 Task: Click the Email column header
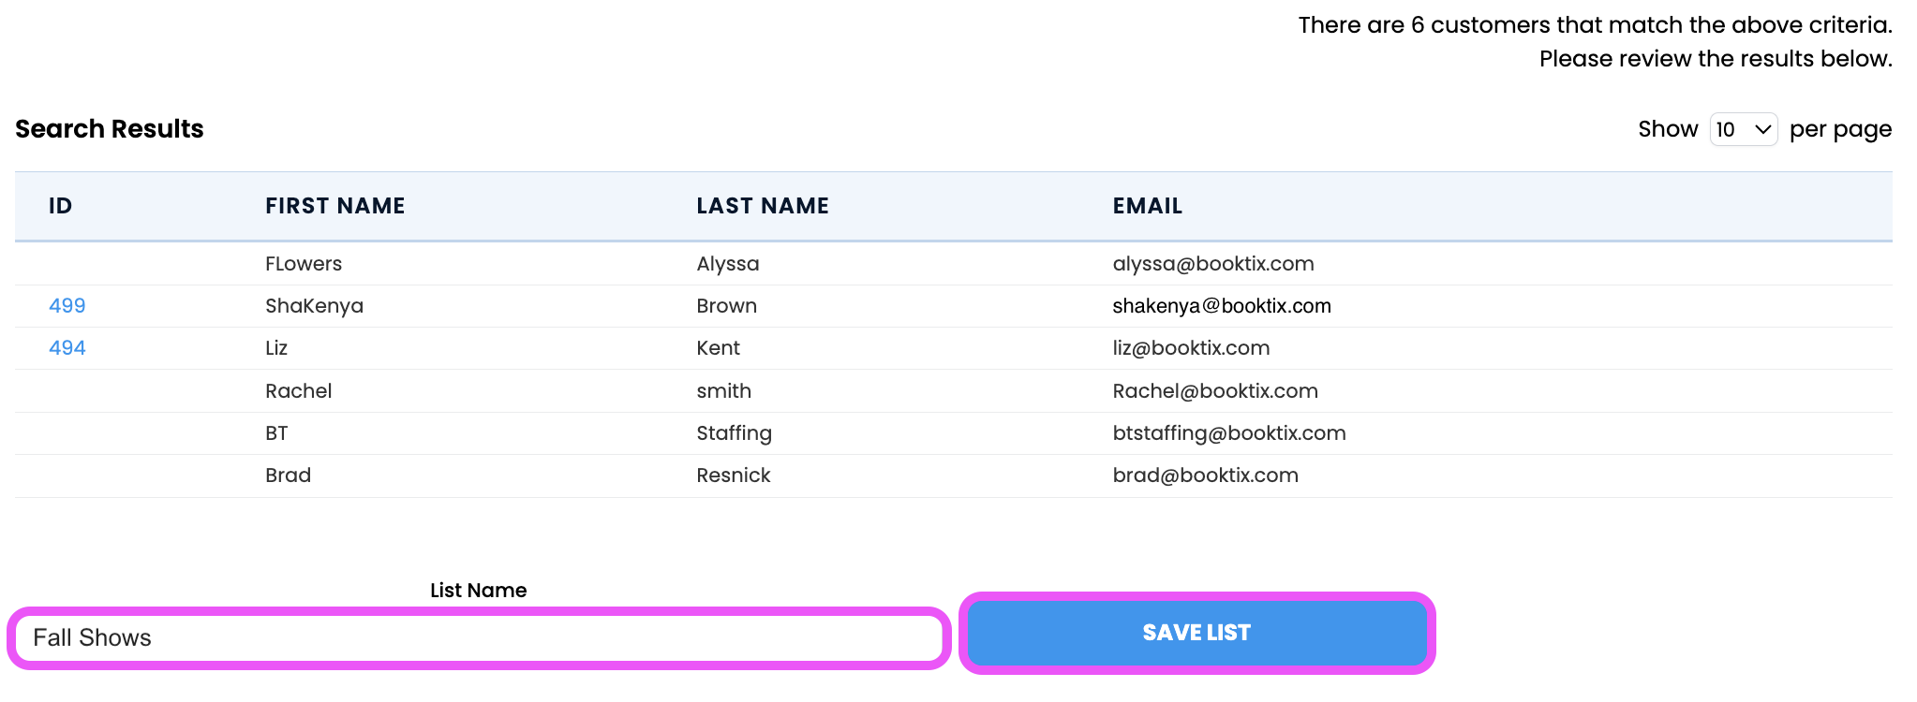point(1148,206)
